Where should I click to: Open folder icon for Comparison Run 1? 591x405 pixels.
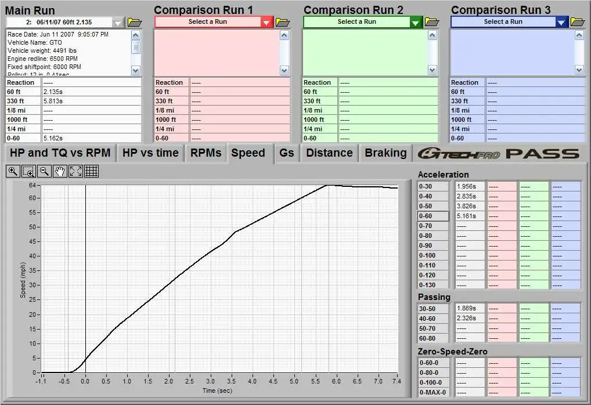click(x=283, y=22)
